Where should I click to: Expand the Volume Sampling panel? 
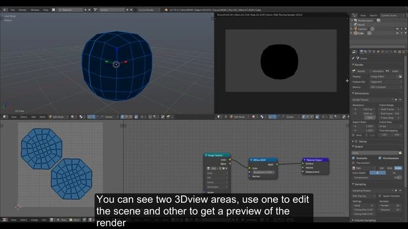(364, 221)
